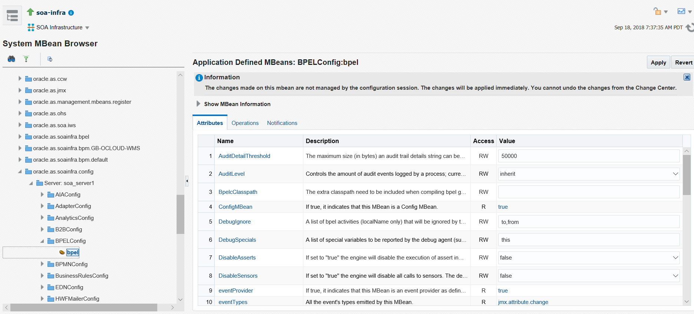The image size is (694, 314).
Task: Collapse oracle.as.soainfra.config node
Action: pyautogui.click(x=20, y=171)
